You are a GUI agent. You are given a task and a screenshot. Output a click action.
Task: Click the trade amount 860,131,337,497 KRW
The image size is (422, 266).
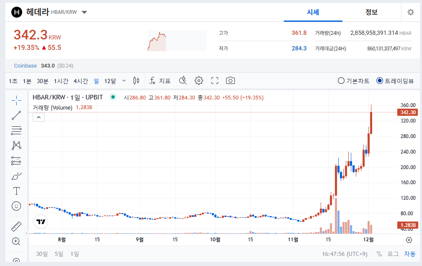[x=389, y=49]
